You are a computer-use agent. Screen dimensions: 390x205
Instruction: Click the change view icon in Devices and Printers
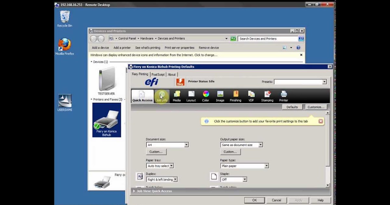click(x=285, y=48)
